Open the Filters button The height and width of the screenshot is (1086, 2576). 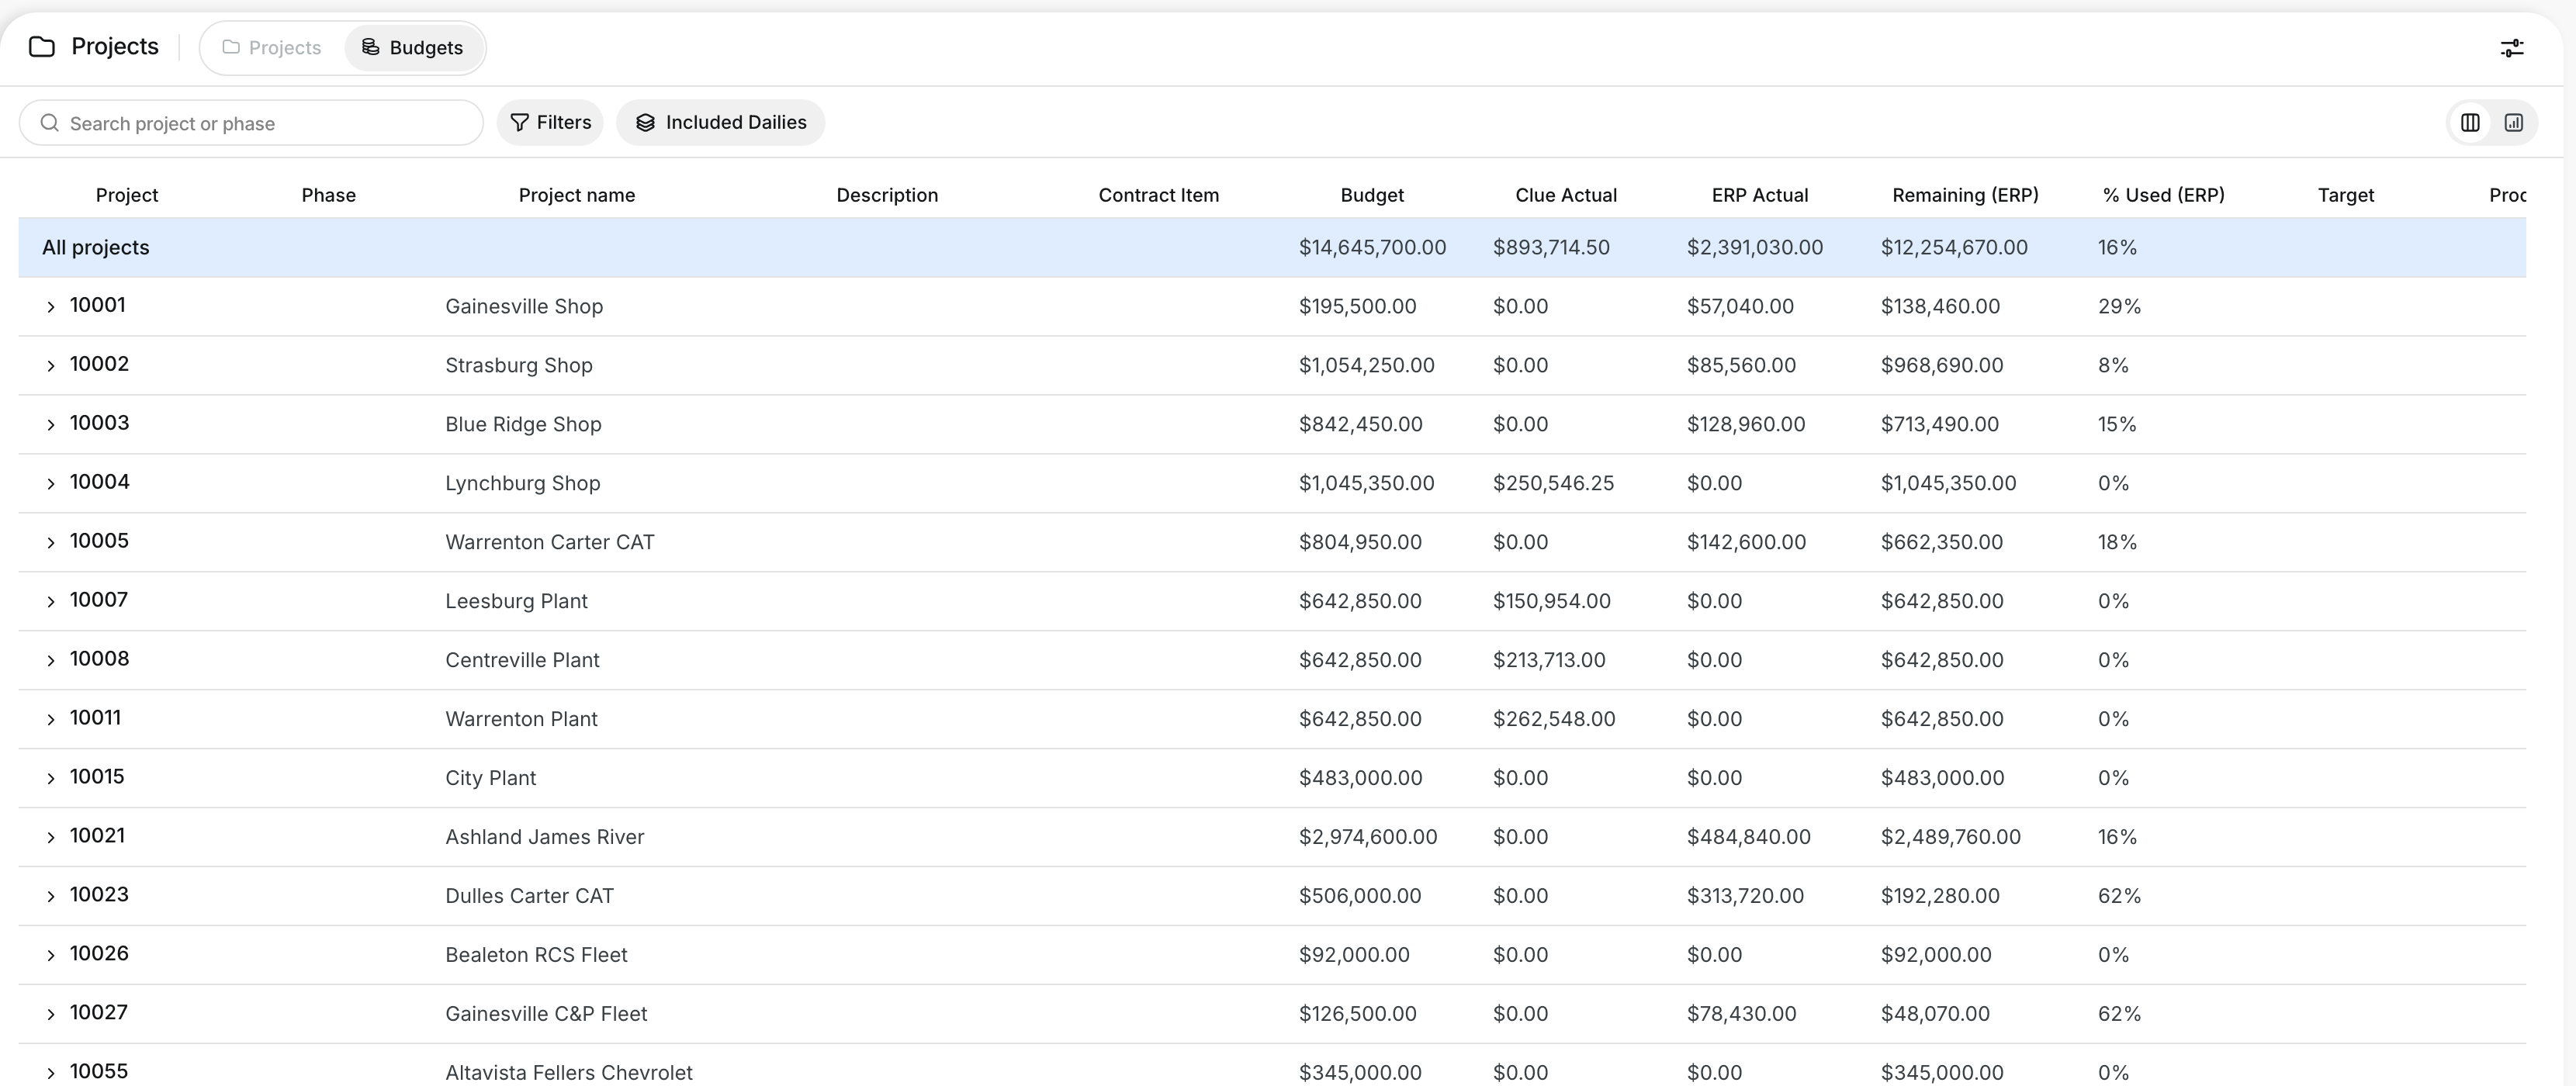550,122
